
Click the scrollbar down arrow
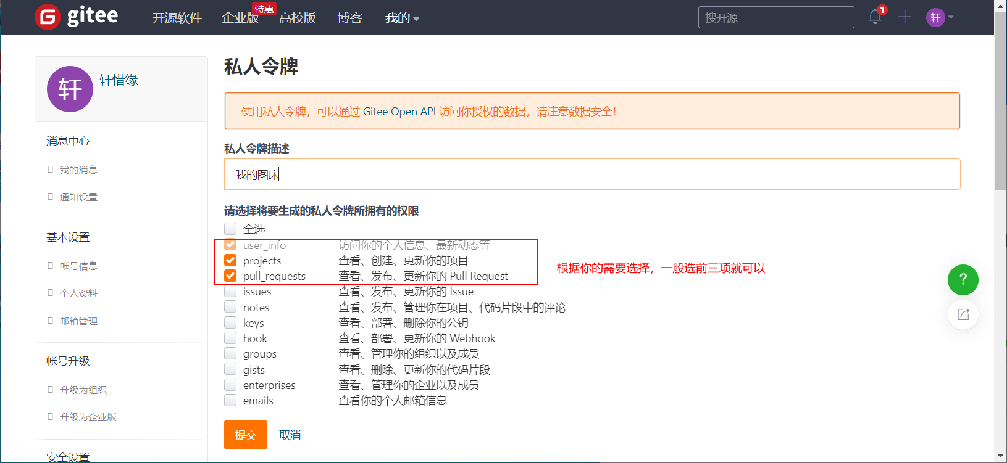[1000, 457]
